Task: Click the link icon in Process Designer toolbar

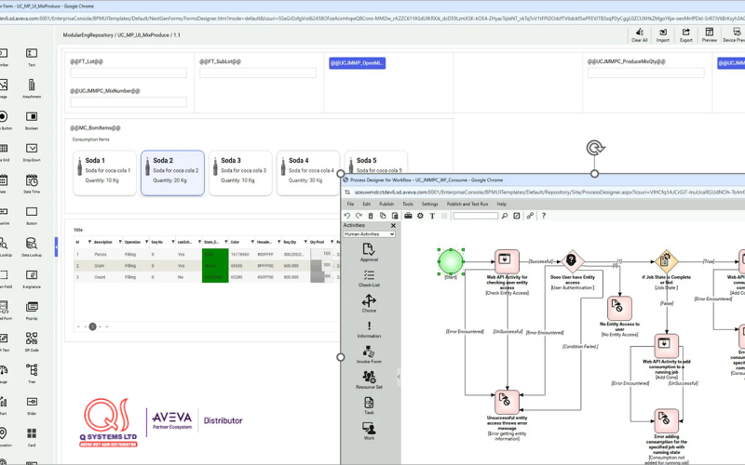Action: [530, 216]
